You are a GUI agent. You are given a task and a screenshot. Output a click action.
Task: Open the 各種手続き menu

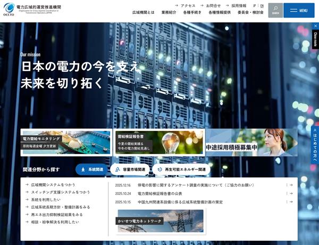192,12
